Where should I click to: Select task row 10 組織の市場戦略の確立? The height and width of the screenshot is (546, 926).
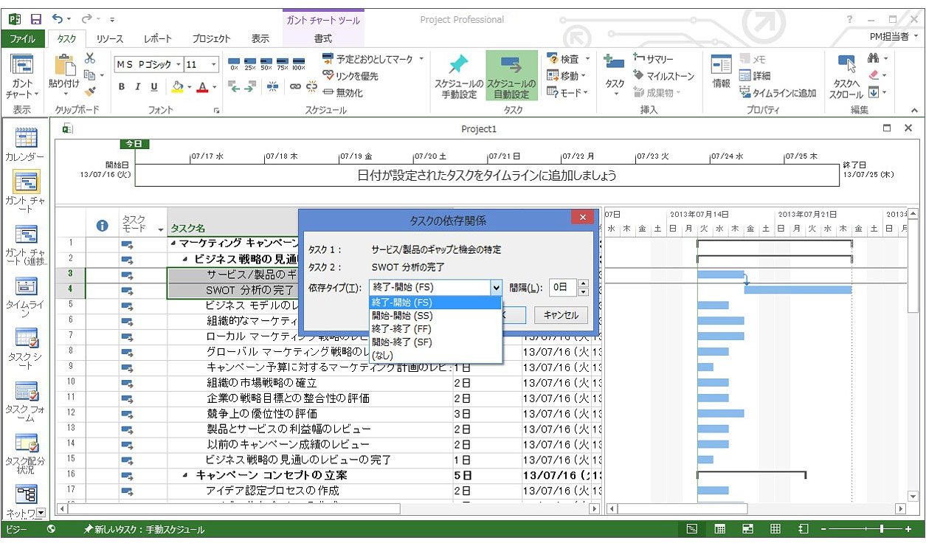pos(310,382)
